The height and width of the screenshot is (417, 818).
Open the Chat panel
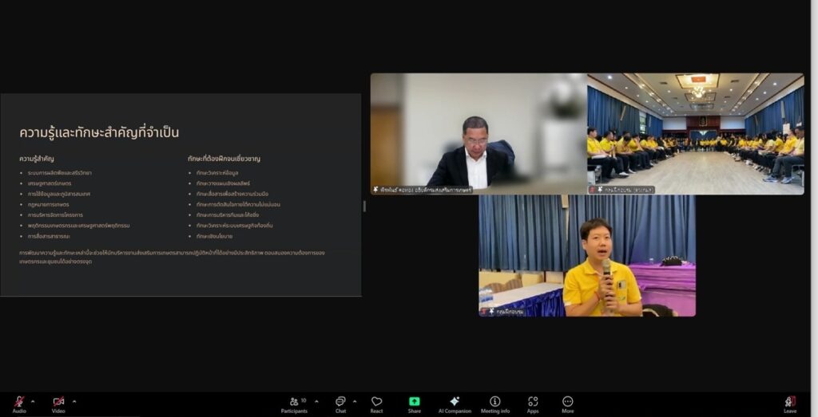[340, 403]
